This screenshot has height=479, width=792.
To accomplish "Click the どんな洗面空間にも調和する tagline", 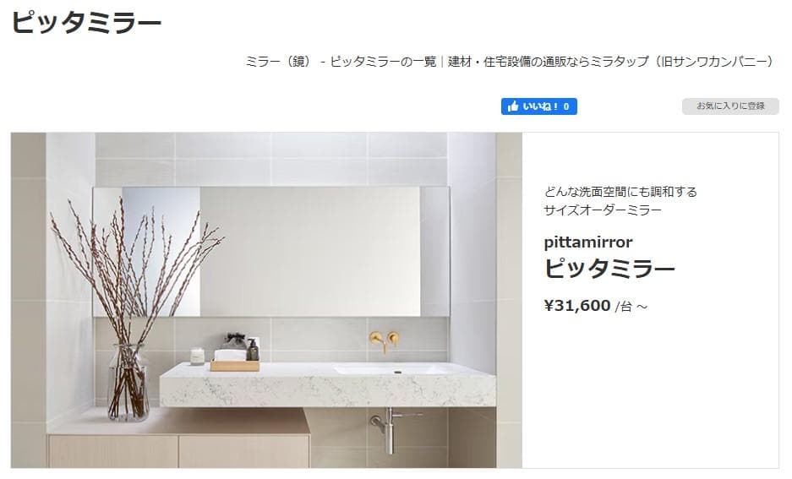I will click(620, 192).
